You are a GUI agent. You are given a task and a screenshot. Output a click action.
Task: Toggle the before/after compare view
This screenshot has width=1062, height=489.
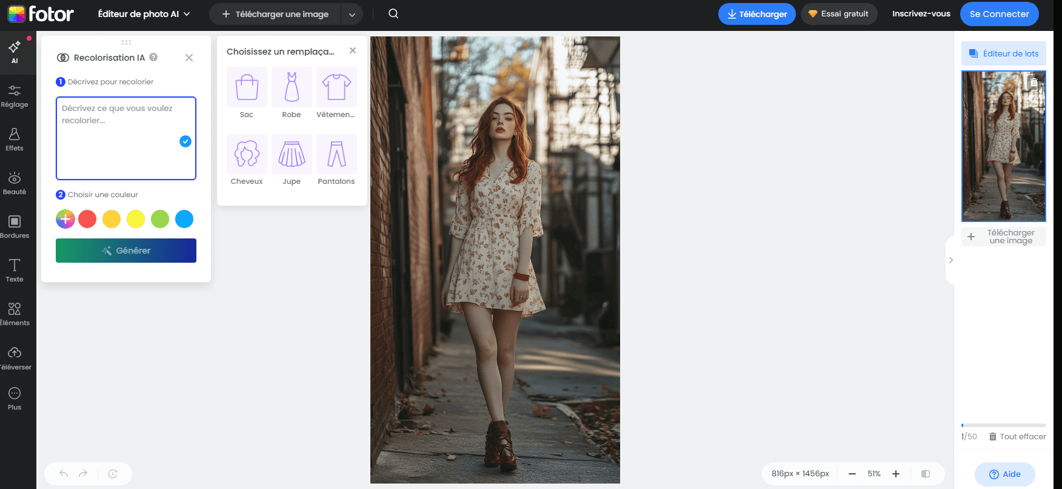(926, 474)
